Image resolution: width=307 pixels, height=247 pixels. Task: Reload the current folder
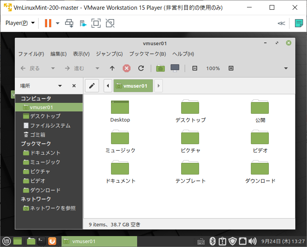click(141, 68)
